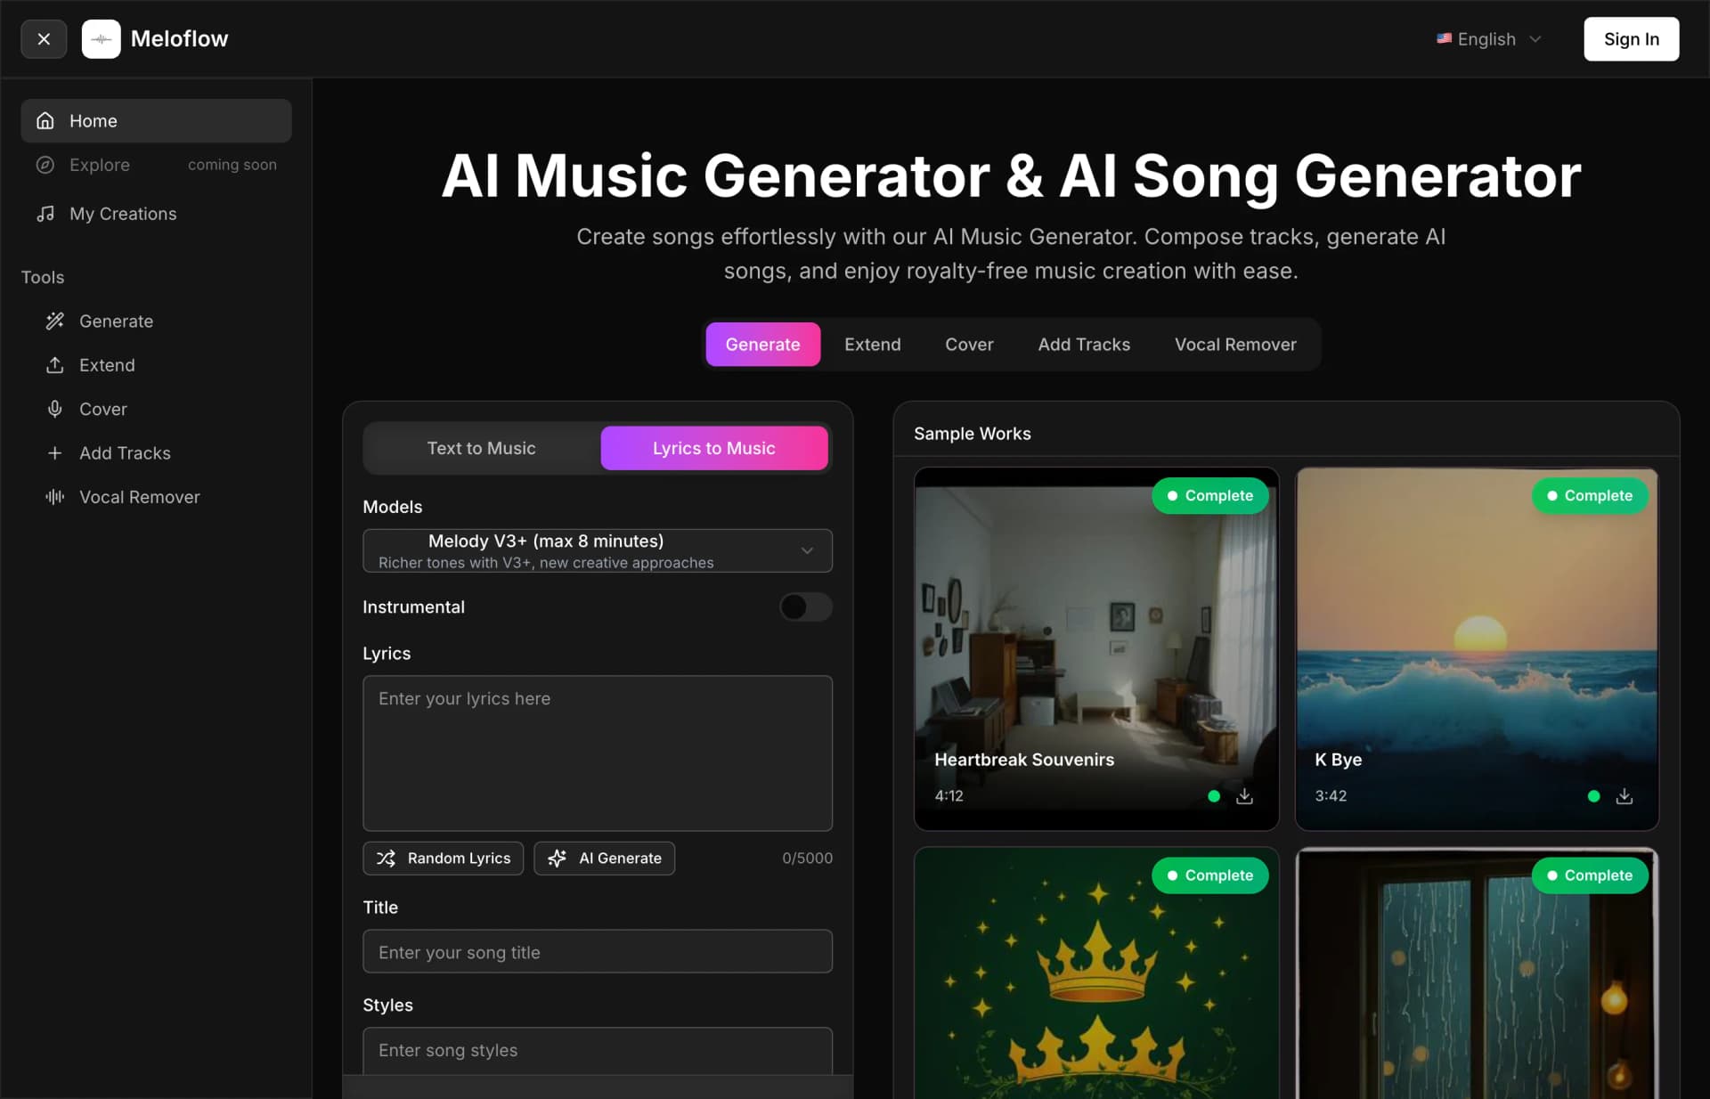Click the song title input field
1710x1099 pixels.
pos(597,952)
